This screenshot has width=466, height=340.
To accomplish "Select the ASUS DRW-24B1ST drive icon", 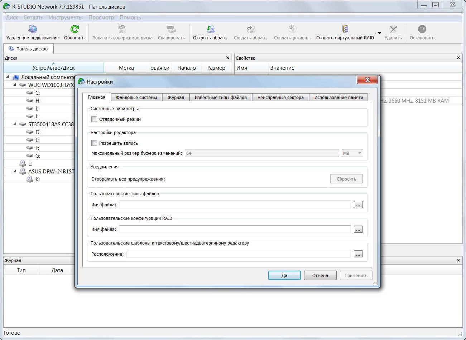I will coord(23,171).
